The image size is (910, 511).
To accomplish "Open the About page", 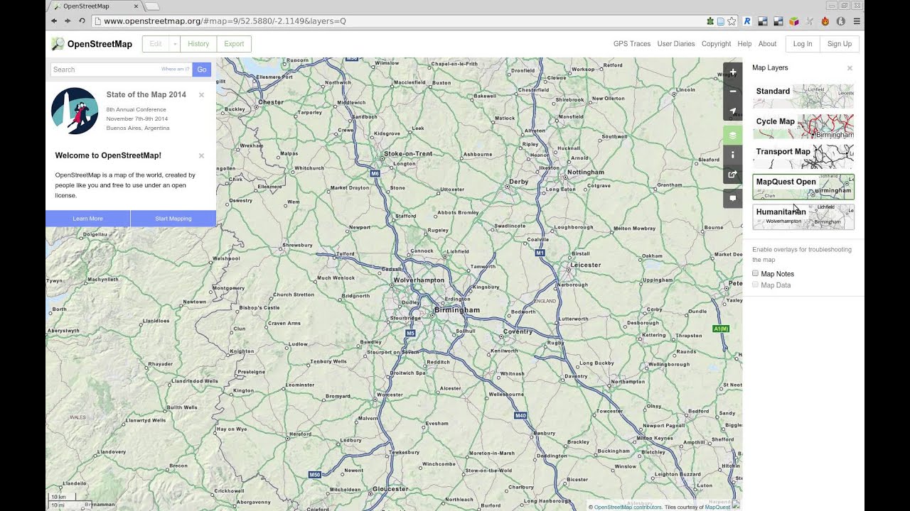I will pyautogui.click(x=767, y=44).
